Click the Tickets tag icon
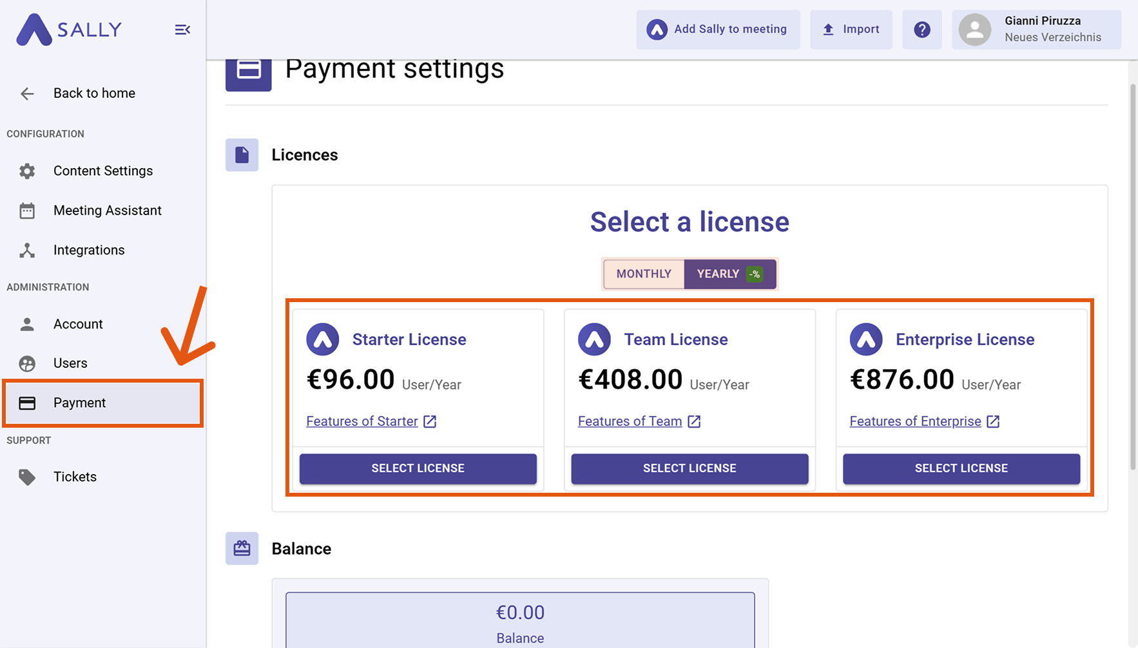This screenshot has width=1138, height=648. tap(27, 477)
